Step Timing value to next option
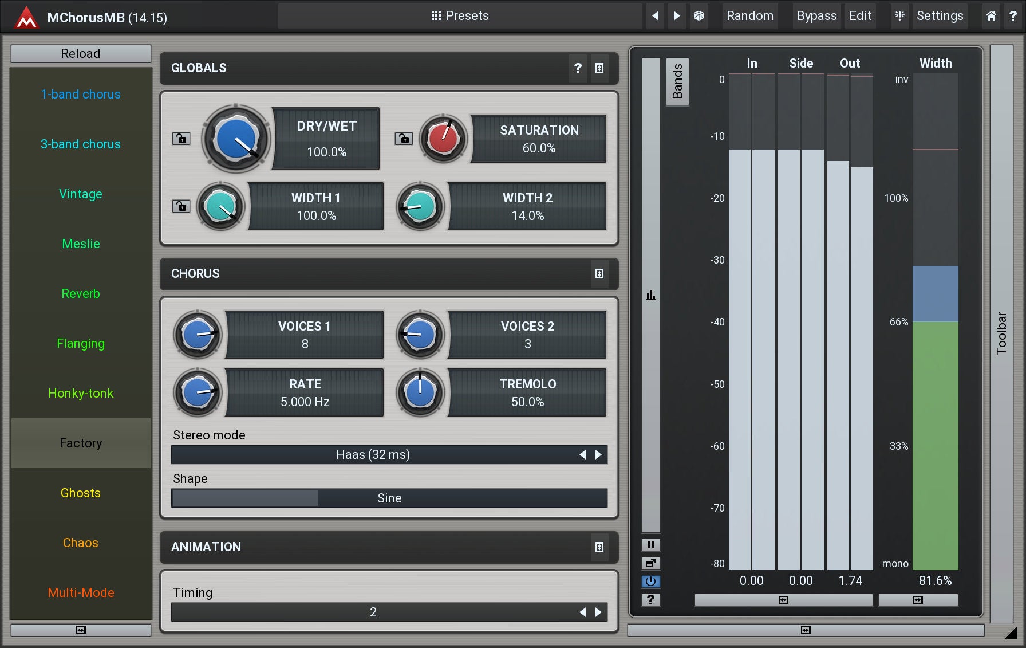 point(598,612)
